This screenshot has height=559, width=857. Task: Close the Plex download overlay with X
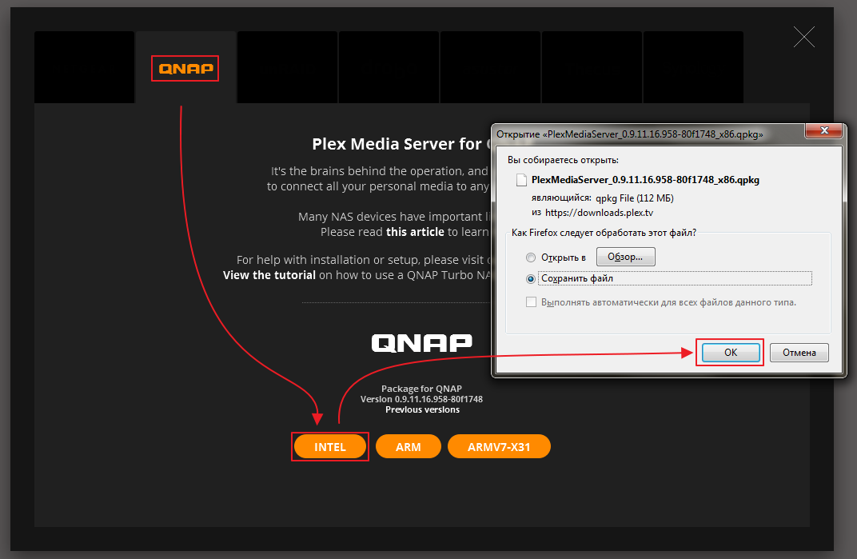coord(804,37)
